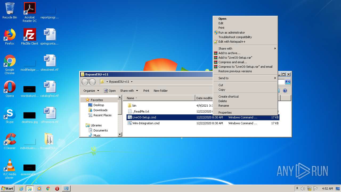Open Chrome from the taskbar
Screen dimensions: 341x192
click(x=48, y=189)
